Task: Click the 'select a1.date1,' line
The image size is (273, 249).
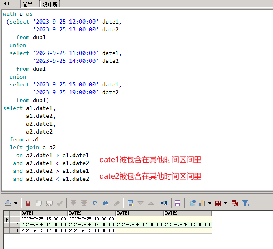Action: click(29, 108)
